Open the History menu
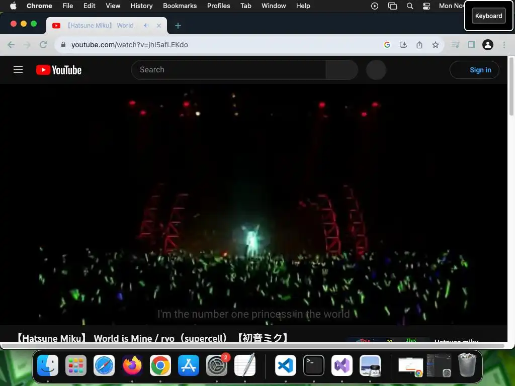This screenshot has width=515, height=386. pyautogui.click(x=141, y=6)
